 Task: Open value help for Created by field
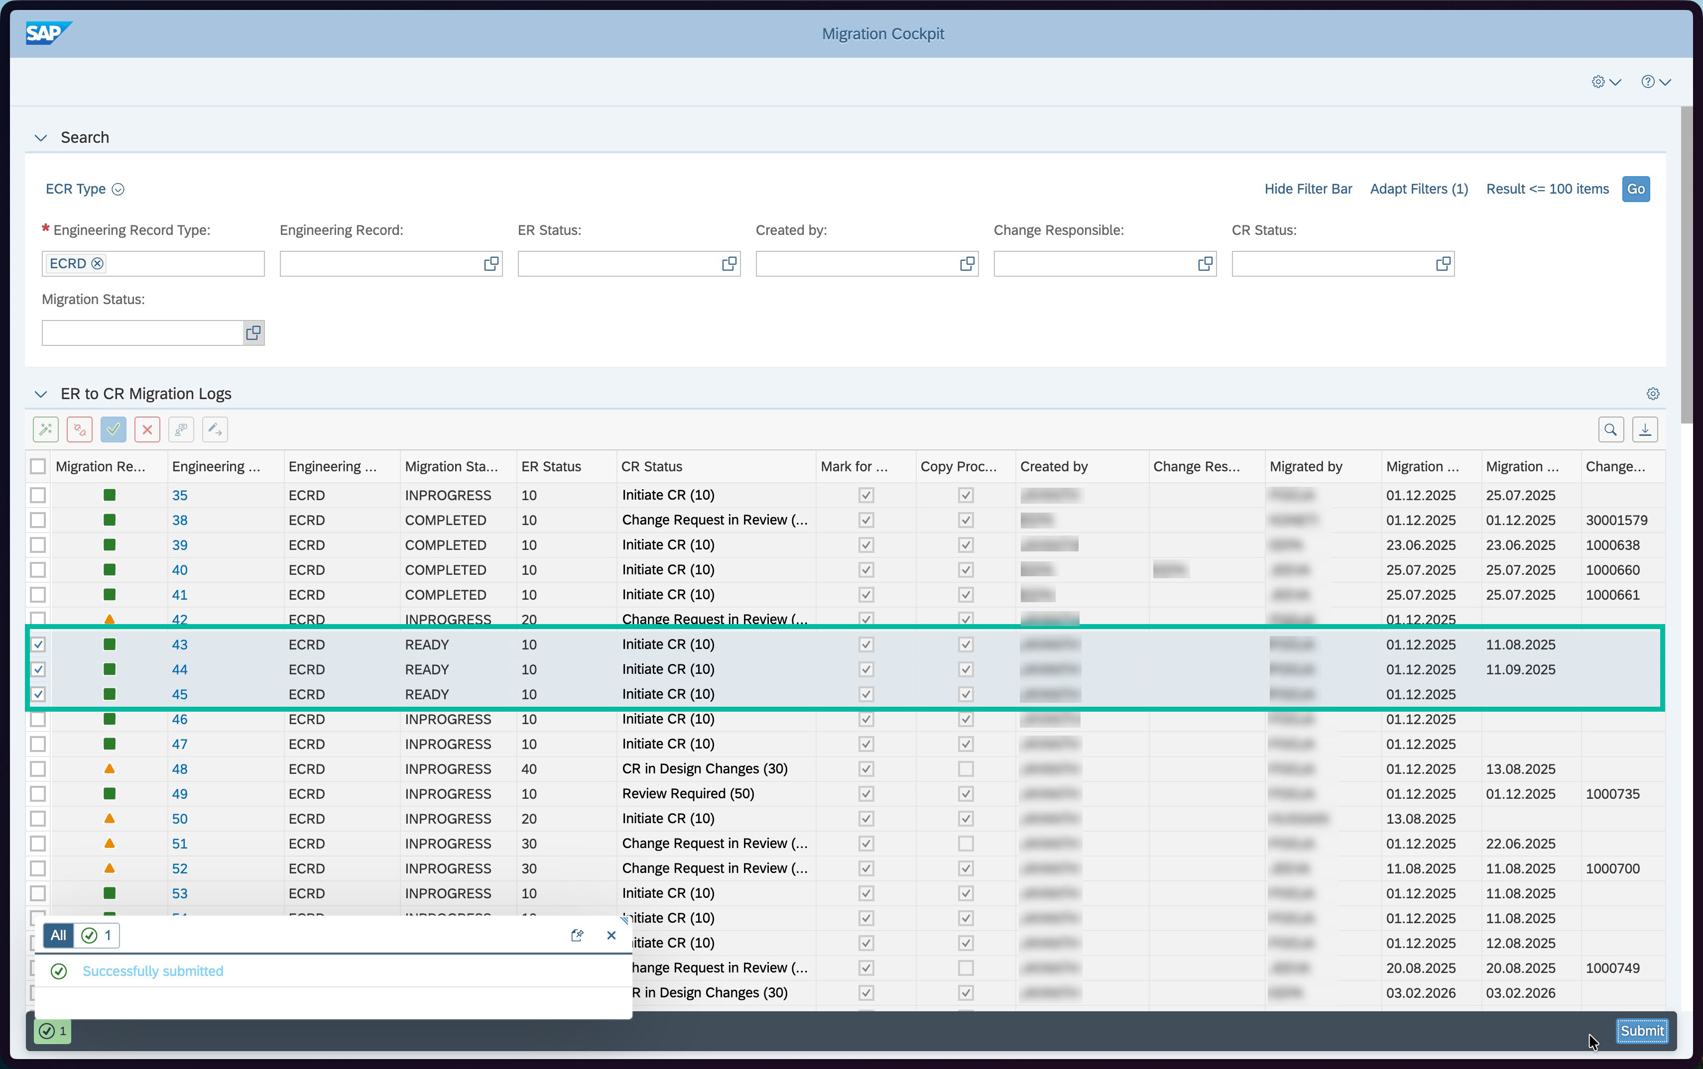click(x=967, y=264)
